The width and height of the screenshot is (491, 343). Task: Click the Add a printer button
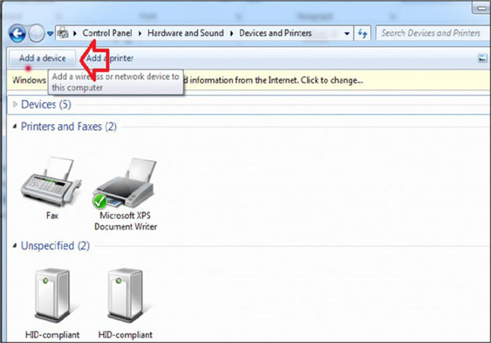[111, 58]
